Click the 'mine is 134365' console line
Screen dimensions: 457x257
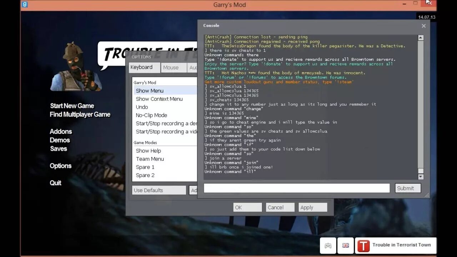click(224, 113)
